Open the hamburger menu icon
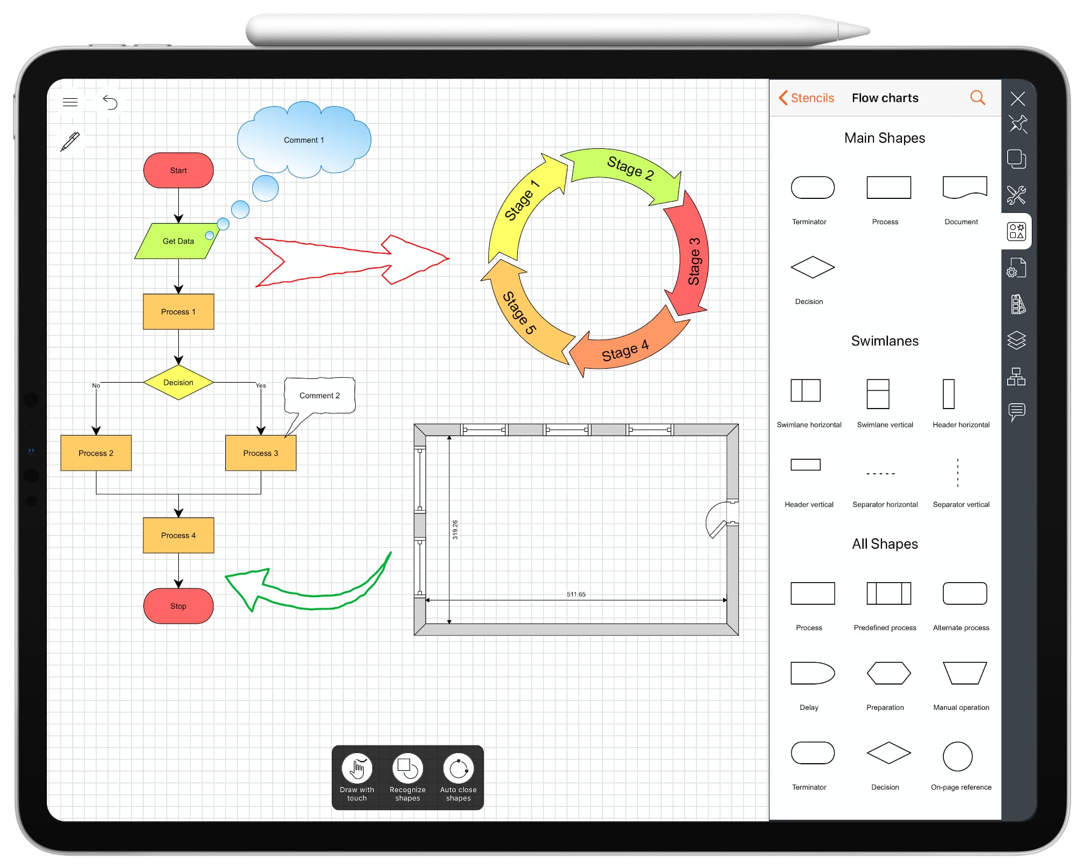This screenshot has height=864, width=1083. (x=71, y=102)
